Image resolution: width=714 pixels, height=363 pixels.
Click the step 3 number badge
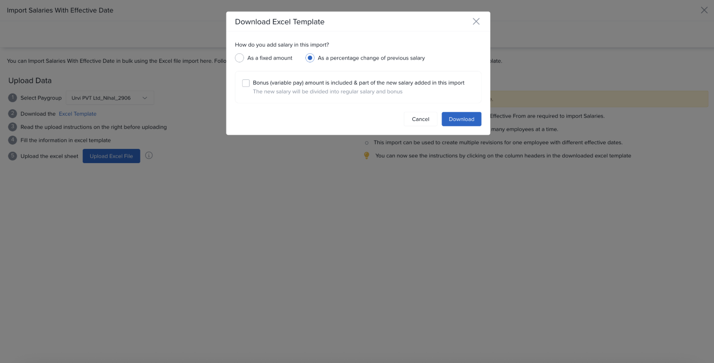click(x=12, y=127)
